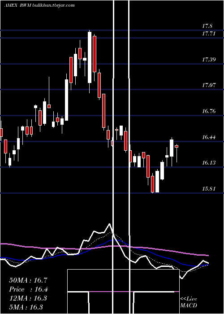Click the 5MA : 16.3 readout
This screenshot has height=314, width=224.
[x=26, y=307]
